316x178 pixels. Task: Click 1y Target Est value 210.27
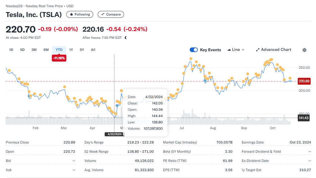(305, 170)
